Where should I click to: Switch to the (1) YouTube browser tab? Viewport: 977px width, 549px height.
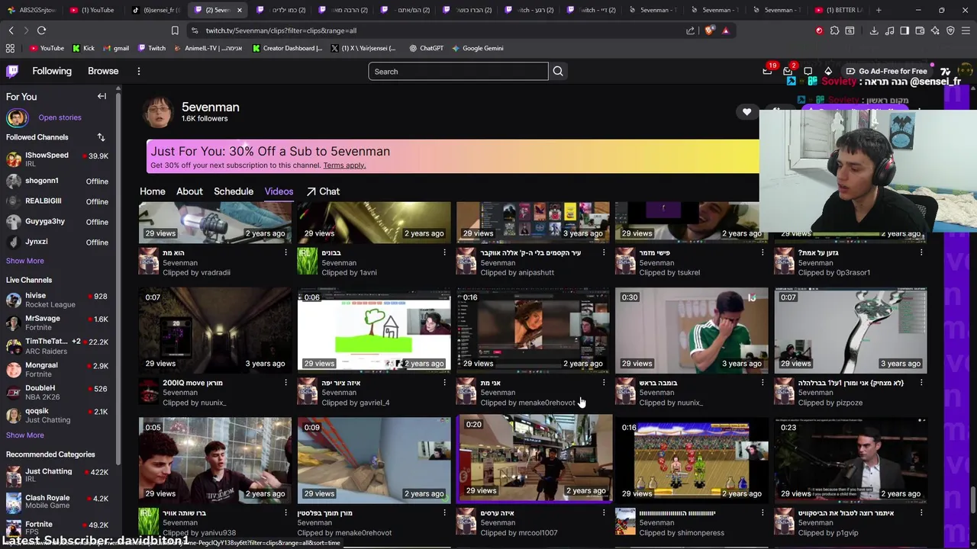point(92,10)
